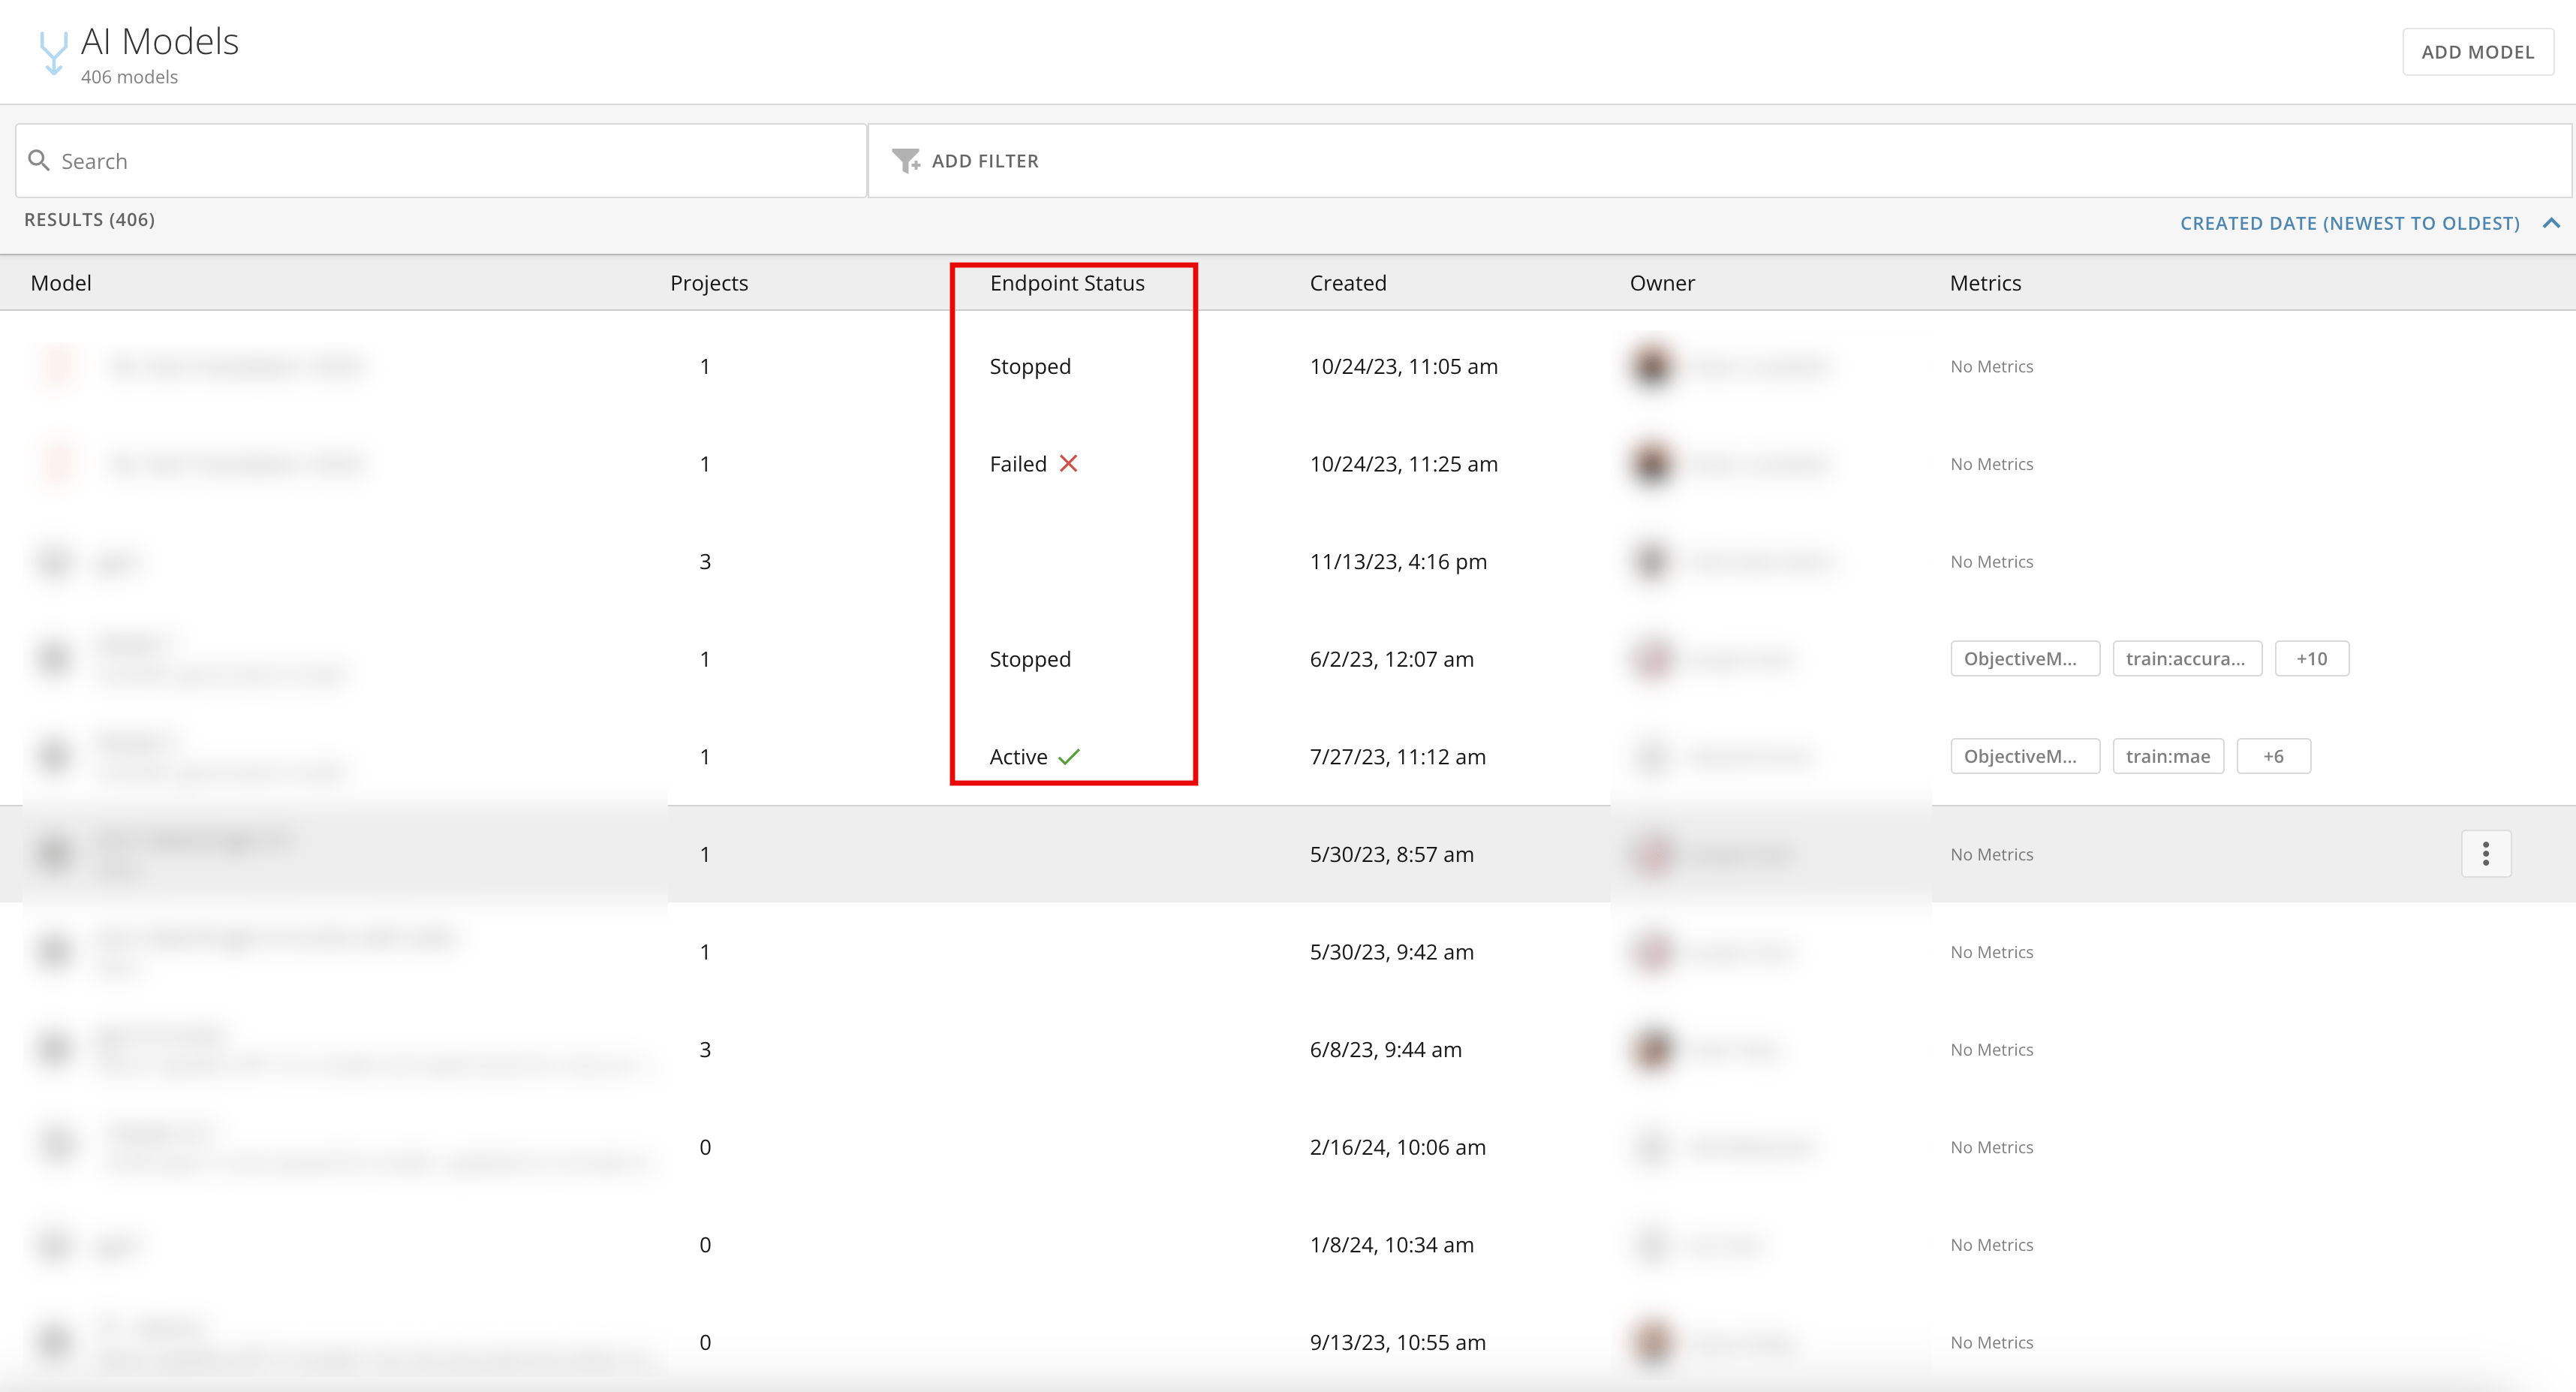Click created date 11/13/23, 4:16 pm
2576x1392 pixels.
(x=1398, y=562)
